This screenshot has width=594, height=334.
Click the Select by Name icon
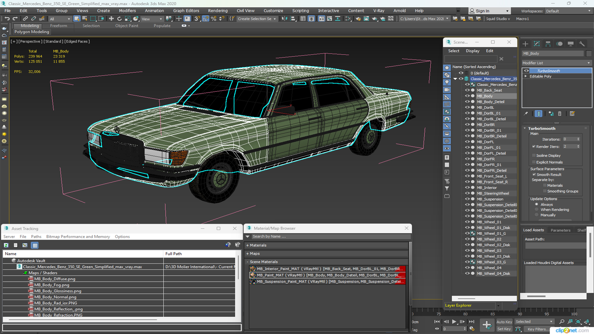click(x=85, y=19)
